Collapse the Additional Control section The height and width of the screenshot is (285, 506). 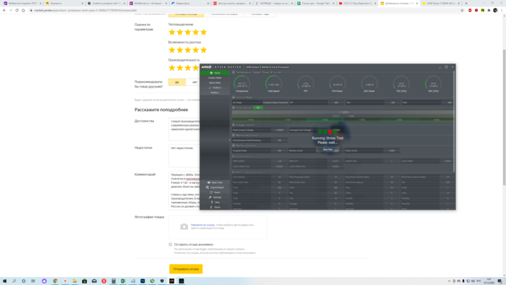click(x=233, y=135)
